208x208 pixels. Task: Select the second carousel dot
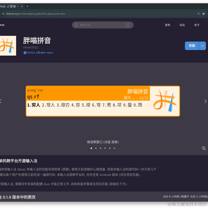[x=96, y=148]
